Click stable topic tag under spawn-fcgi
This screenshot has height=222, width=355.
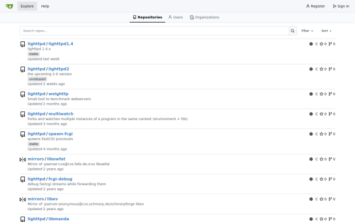pos(34,144)
